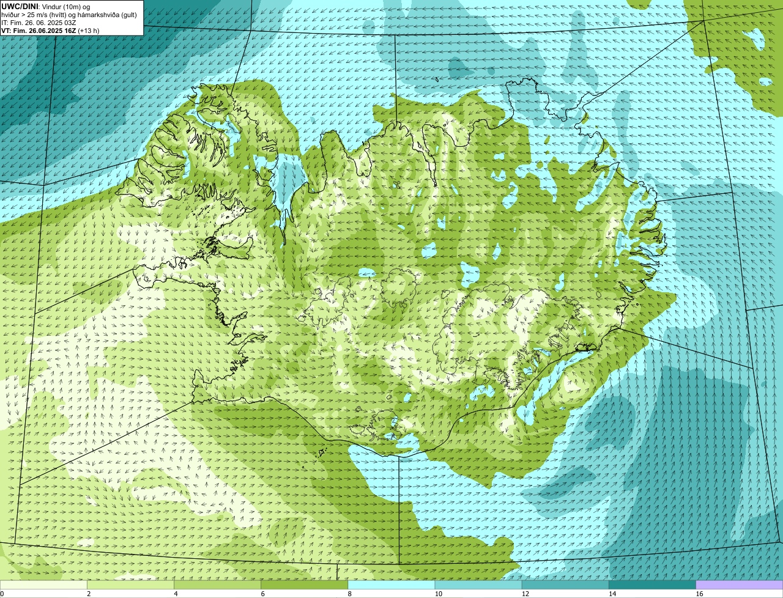This screenshot has width=783, height=598.
Task: Click the 'UWC/DINI: Vindur (10m) og' title line
Action: [x=46, y=7]
